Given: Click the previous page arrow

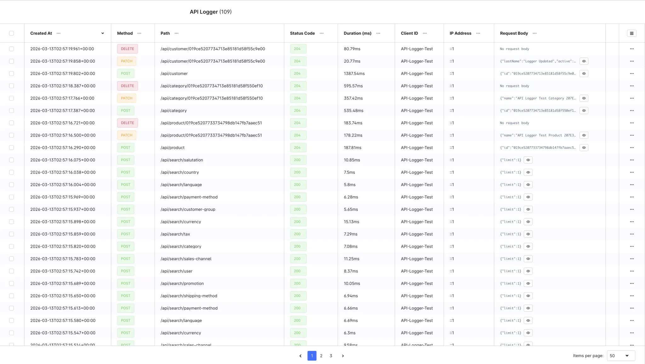Looking at the screenshot, I should pyautogui.click(x=300, y=356).
